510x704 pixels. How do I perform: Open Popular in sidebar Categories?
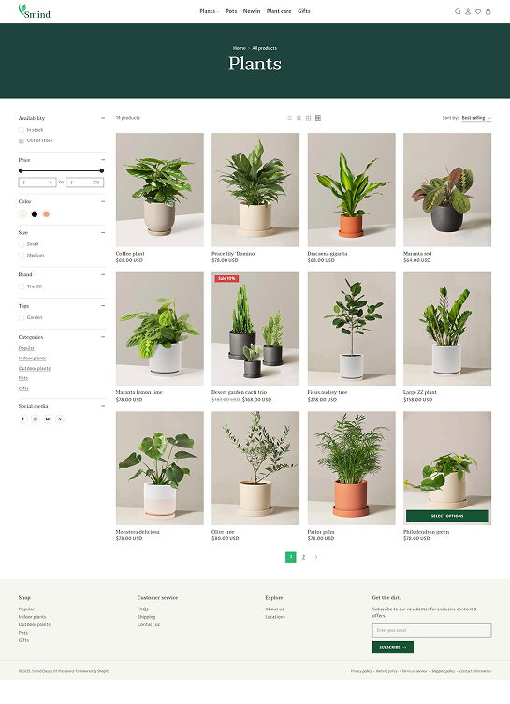(26, 348)
